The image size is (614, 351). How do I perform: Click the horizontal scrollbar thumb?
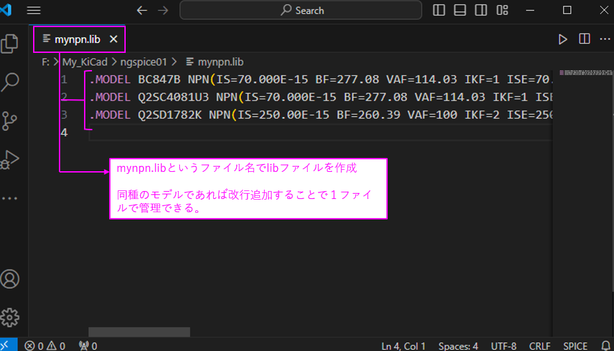[139, 332]
